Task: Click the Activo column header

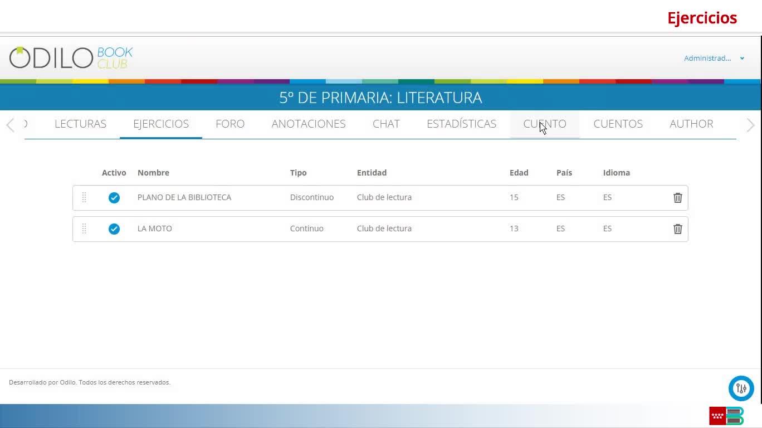Action: pyautogui.click(x=114, y=173)
